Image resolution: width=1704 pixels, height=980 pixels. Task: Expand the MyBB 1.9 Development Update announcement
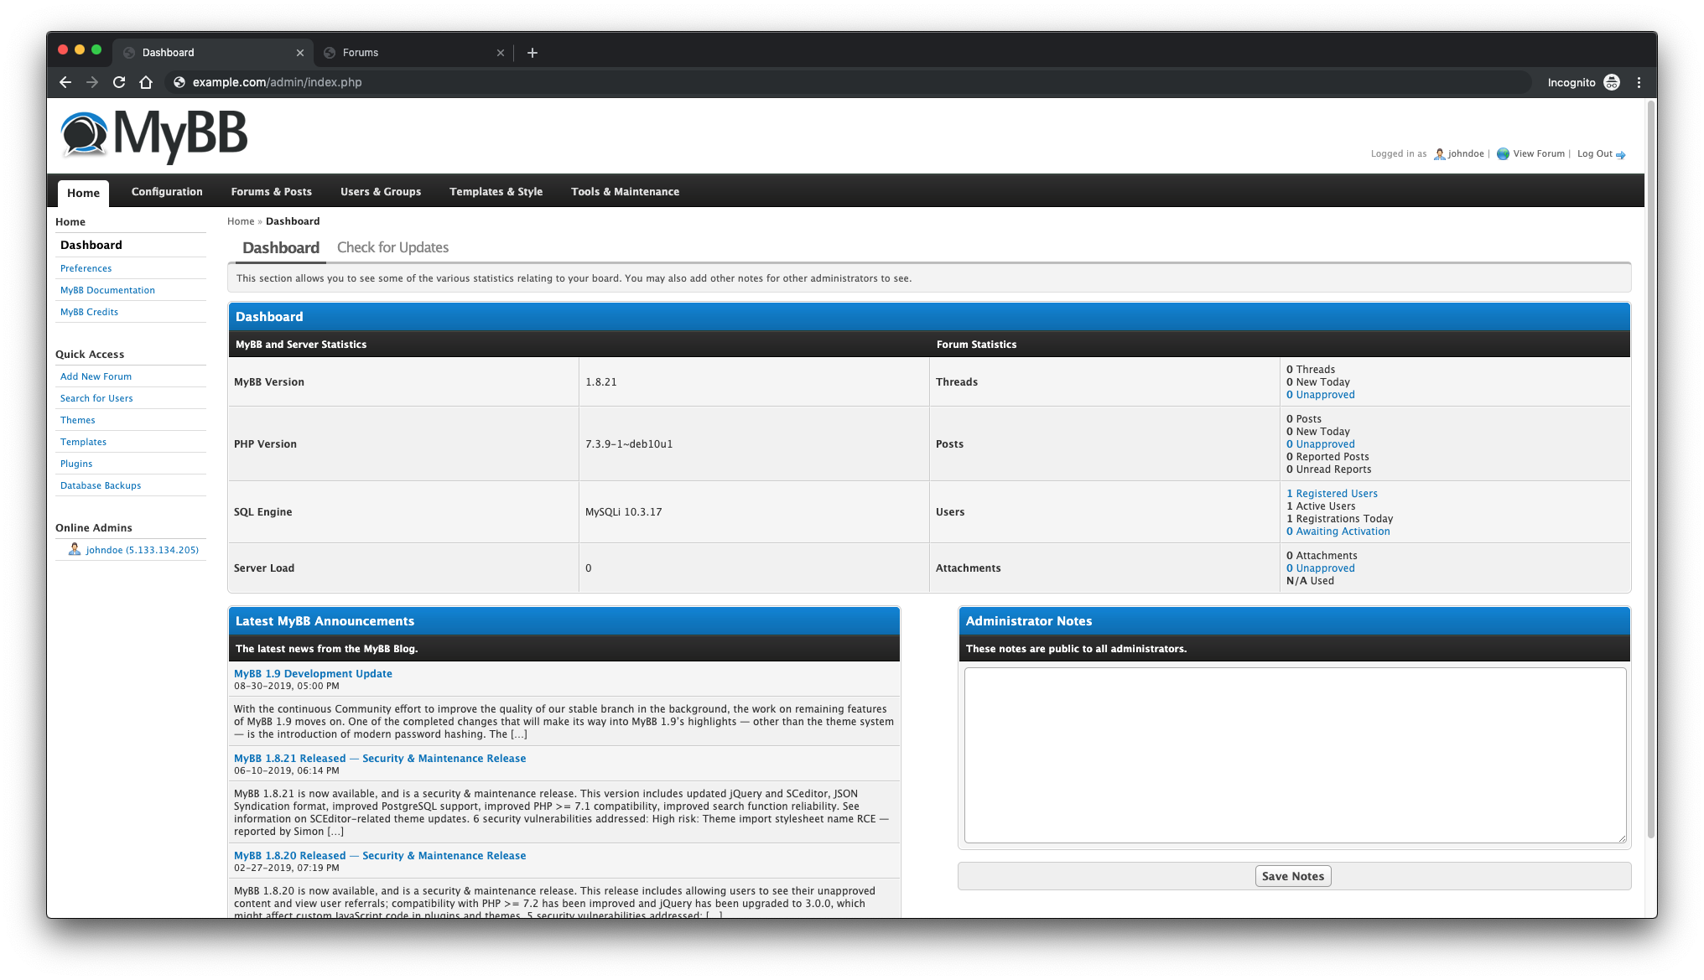point(313,672)
